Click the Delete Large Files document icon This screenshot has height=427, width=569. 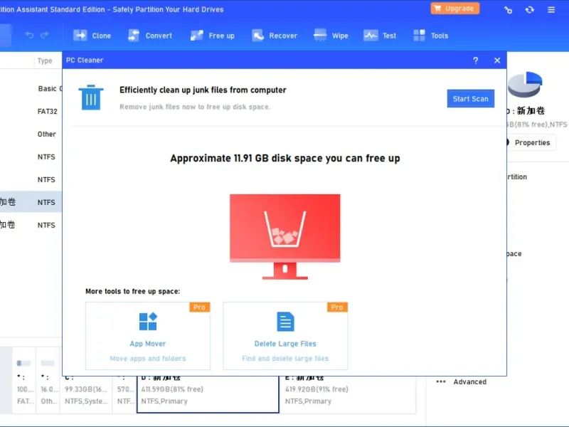[x=286, y=322]
